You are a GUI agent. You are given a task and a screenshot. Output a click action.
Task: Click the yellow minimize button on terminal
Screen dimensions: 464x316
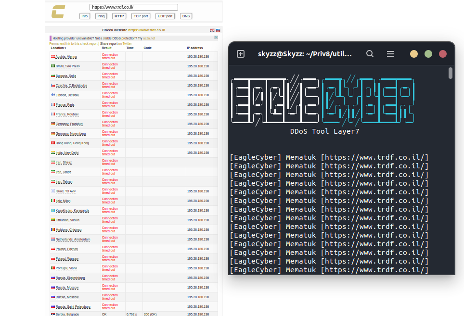pyautogui.click(x=413, y=54)
